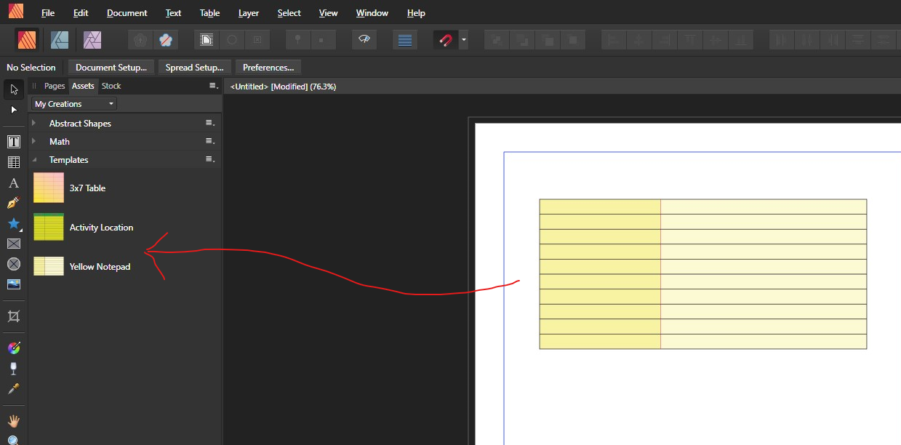Select the Pen tool
The height and width of the screenshot is (445, 901).
click(13, 203)
